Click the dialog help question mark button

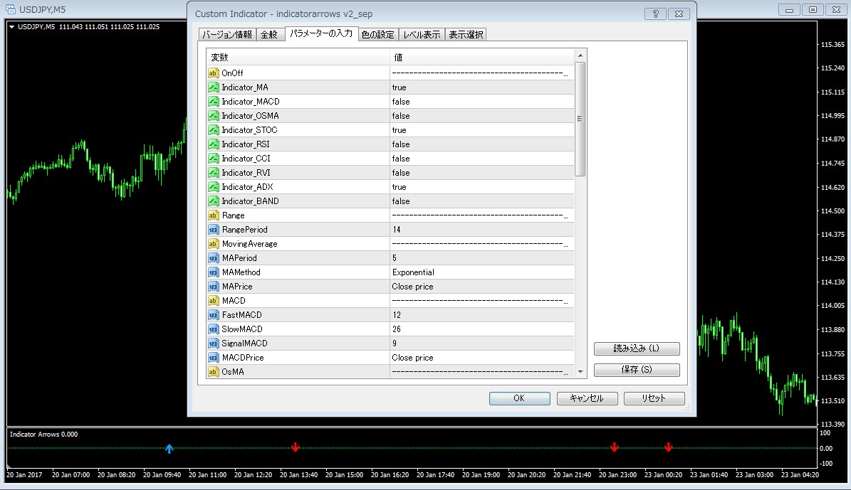[x=655, y=14]
